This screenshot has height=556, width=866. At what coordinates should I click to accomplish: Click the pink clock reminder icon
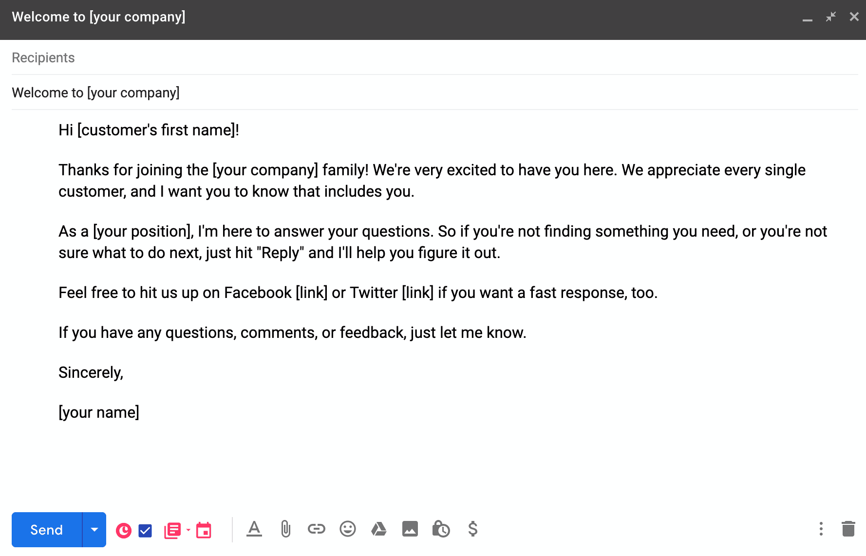click(124, 530)
